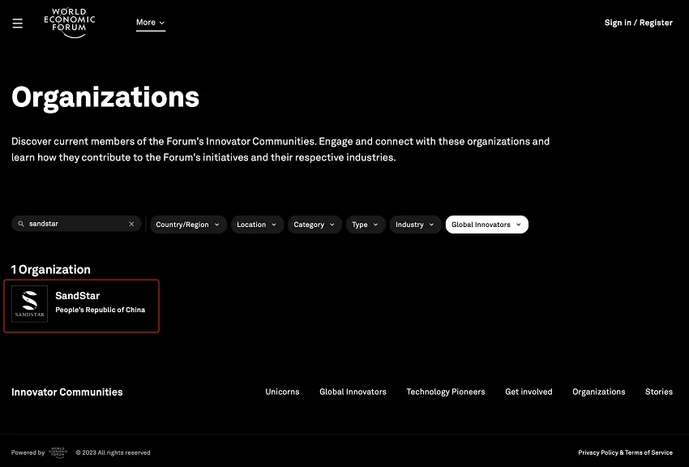Viewport: 689px width, 467px height.
Task: Open the SandStar organization name link
Action: [77, 296]
